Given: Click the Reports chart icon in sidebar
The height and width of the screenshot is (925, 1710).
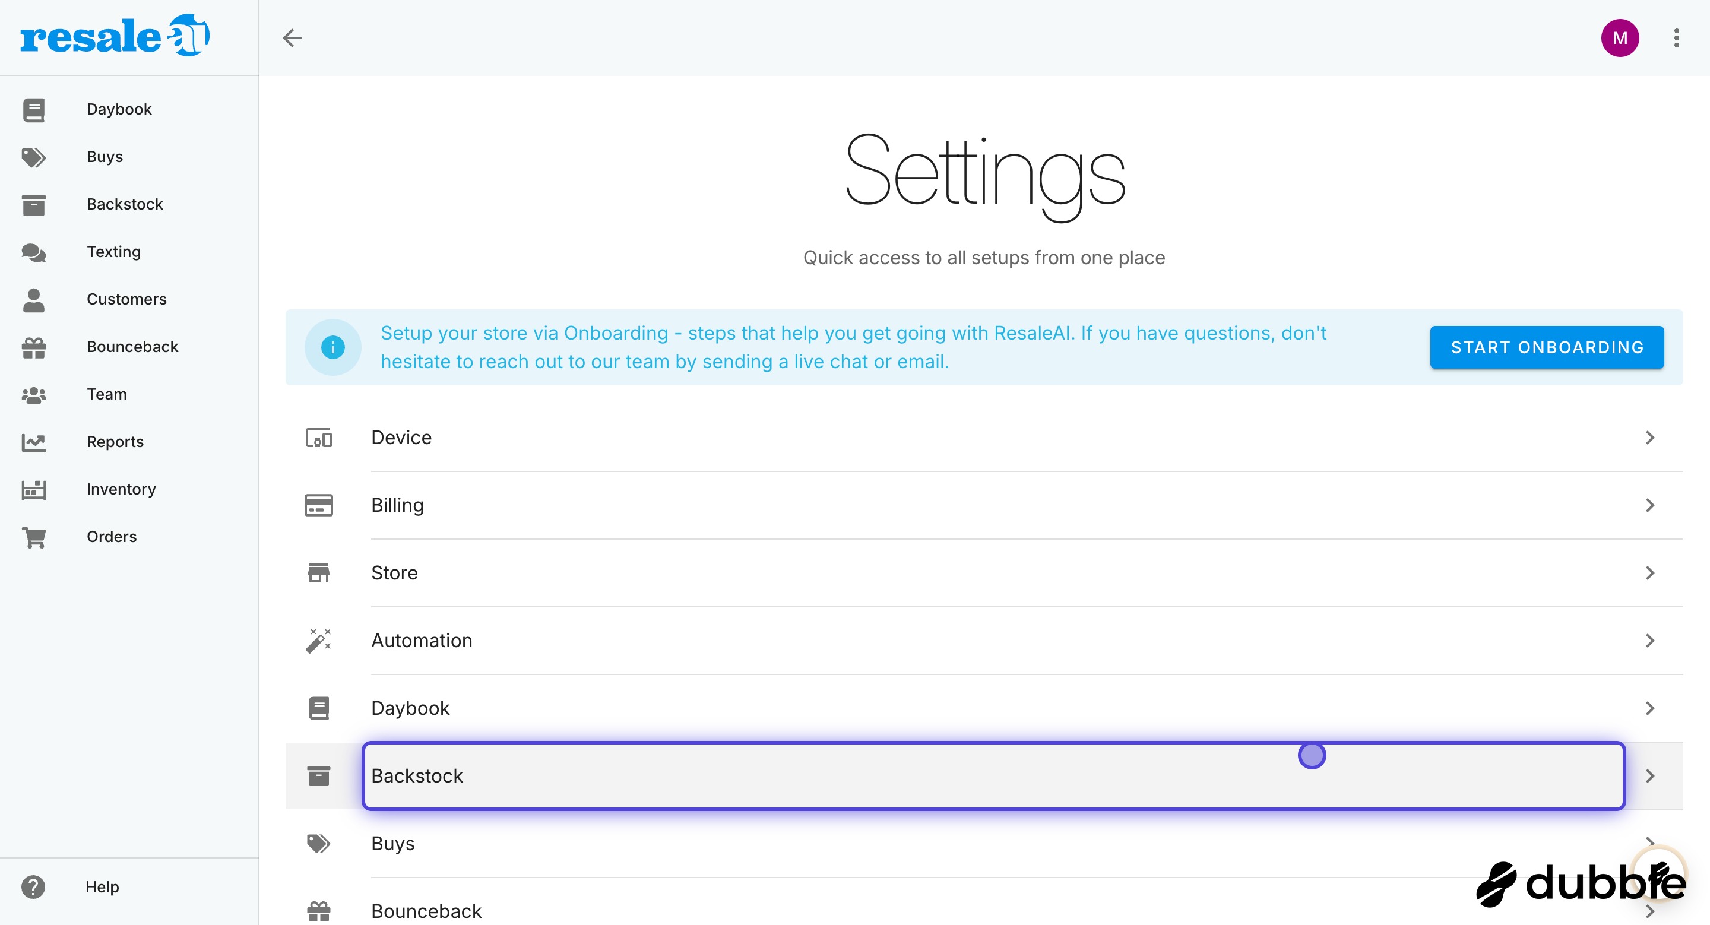Looking at the screenshot, I should point(33,442).
